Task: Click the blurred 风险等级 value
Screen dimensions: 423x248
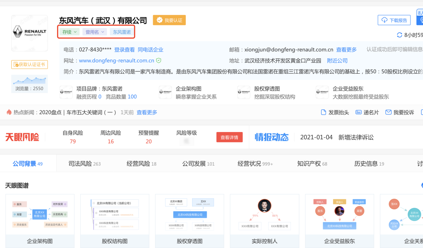Action: tap(187, 141)
